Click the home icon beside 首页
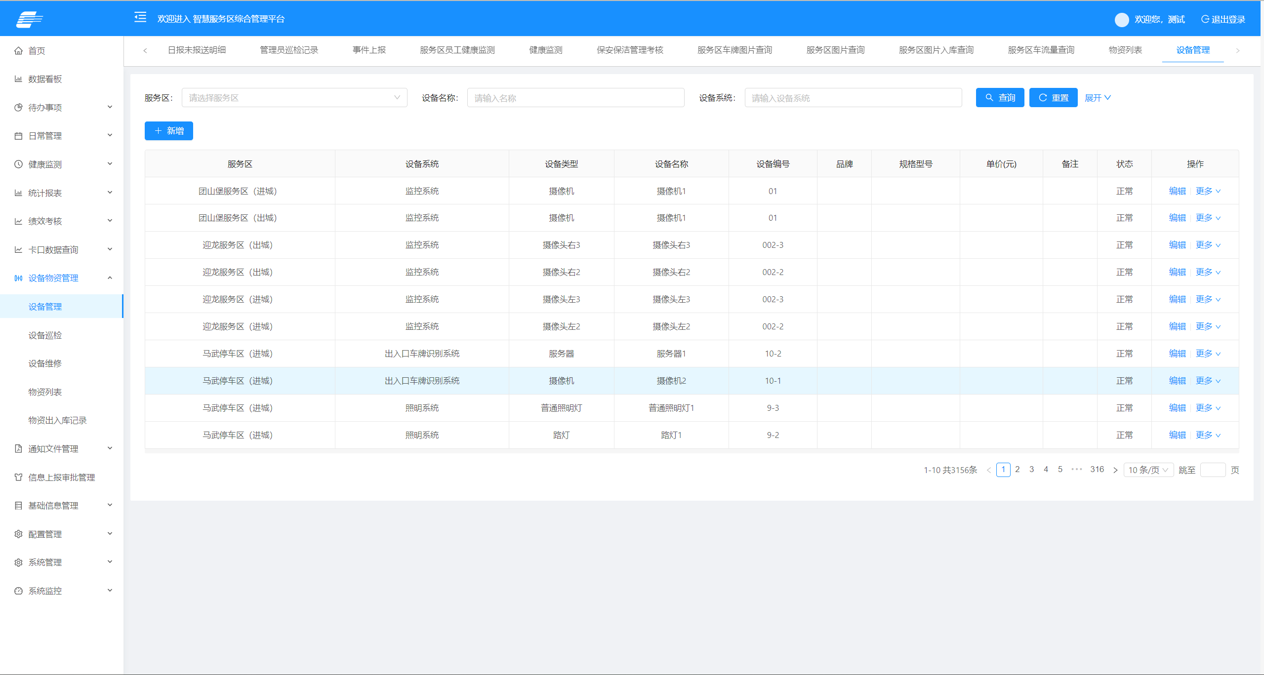This screenshot has width=1264, height=675. 18,51
